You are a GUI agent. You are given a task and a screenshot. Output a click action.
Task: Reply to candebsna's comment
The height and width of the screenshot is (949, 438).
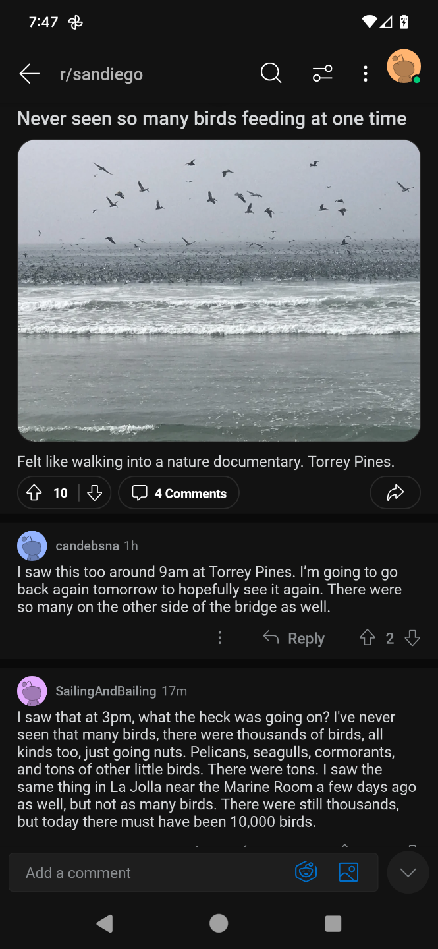click(x=294, y=638)
